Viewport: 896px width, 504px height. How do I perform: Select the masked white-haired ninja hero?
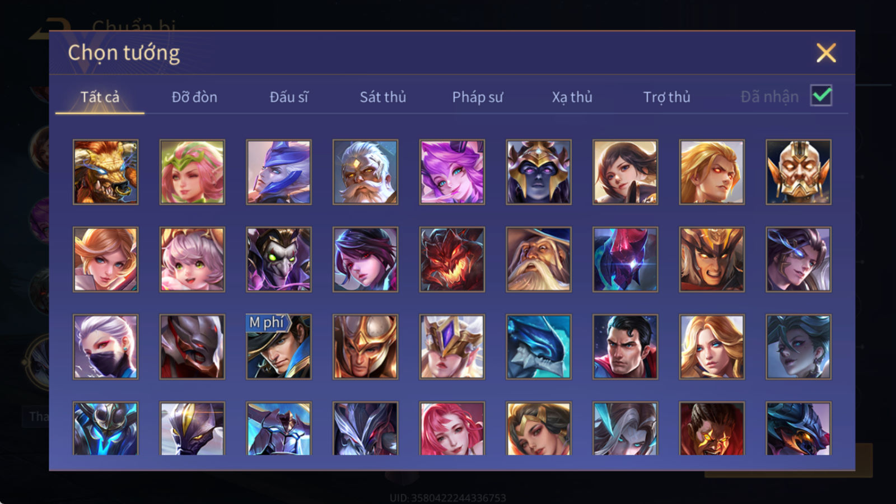coord(105,347)
